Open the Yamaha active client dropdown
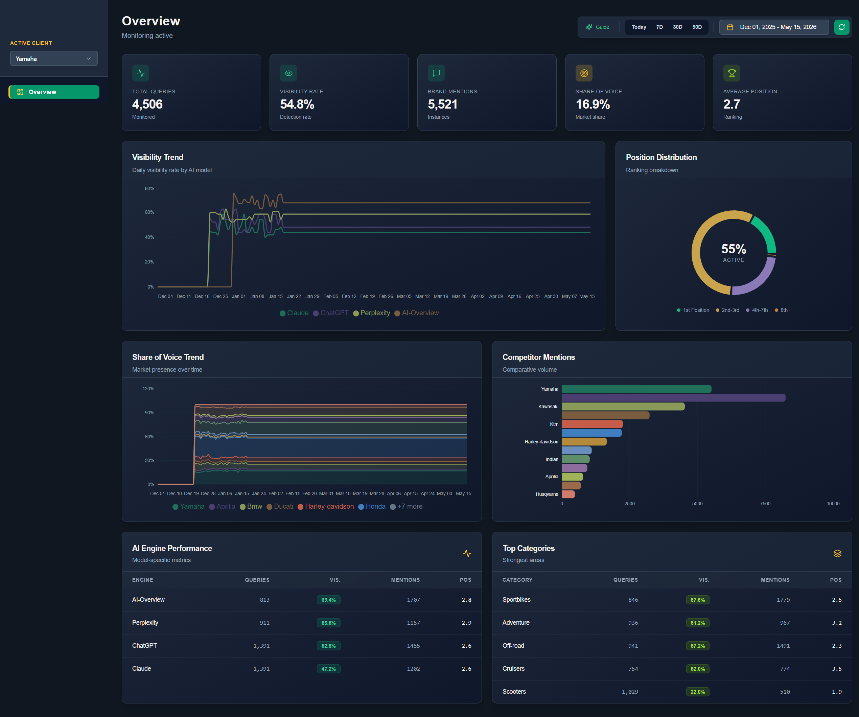 pyautogui.click(x=53, y=59)
